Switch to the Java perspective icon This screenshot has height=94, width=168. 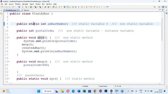pyautogui.click(x=163, y=7)
